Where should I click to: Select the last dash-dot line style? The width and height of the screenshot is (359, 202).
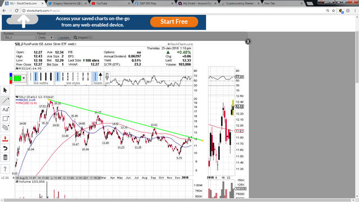click(x=88, y=77)
